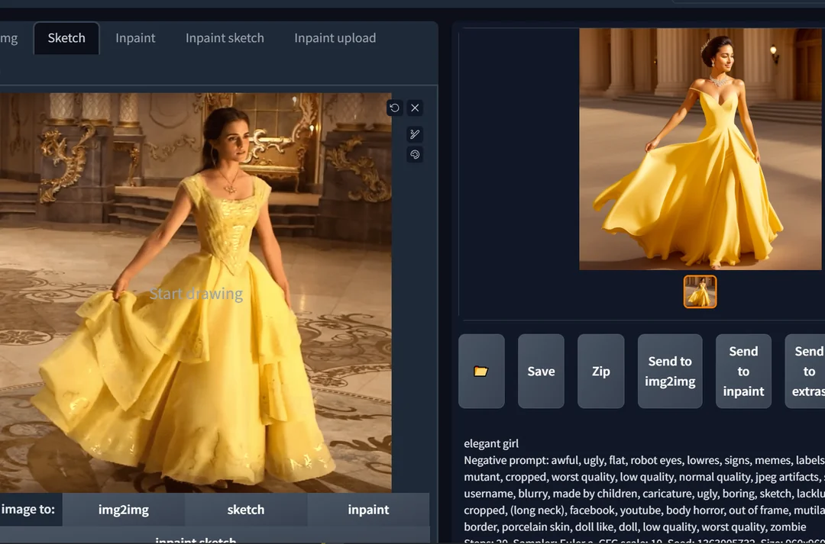The image size is (825, 544).
Task: Open the generated yellow dress output image
Action: (x=700, y=149)
